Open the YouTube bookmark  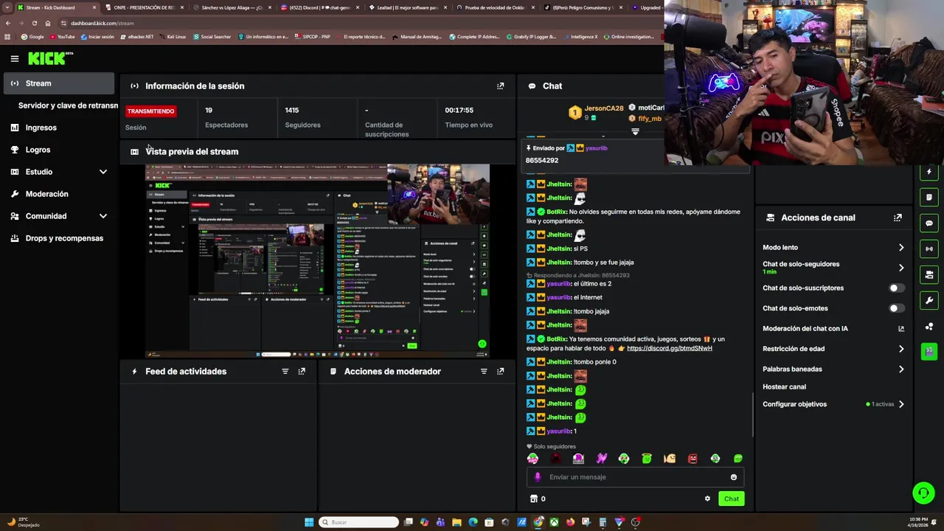pyautogui.click(x=62, y=37)
